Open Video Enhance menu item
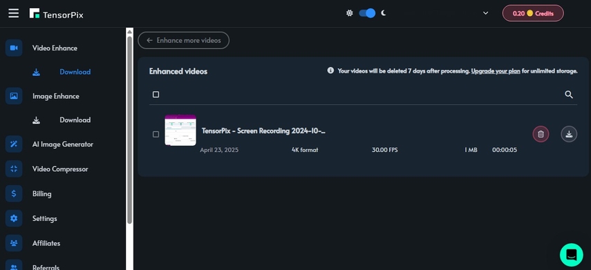 [x=55, y=48]
